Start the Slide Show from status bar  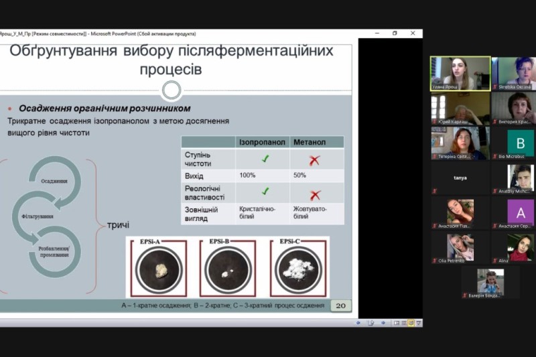(418, 323)
